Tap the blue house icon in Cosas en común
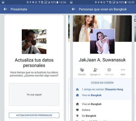The width and height of the screenshot is (136, 121). [x=77, y=95]
